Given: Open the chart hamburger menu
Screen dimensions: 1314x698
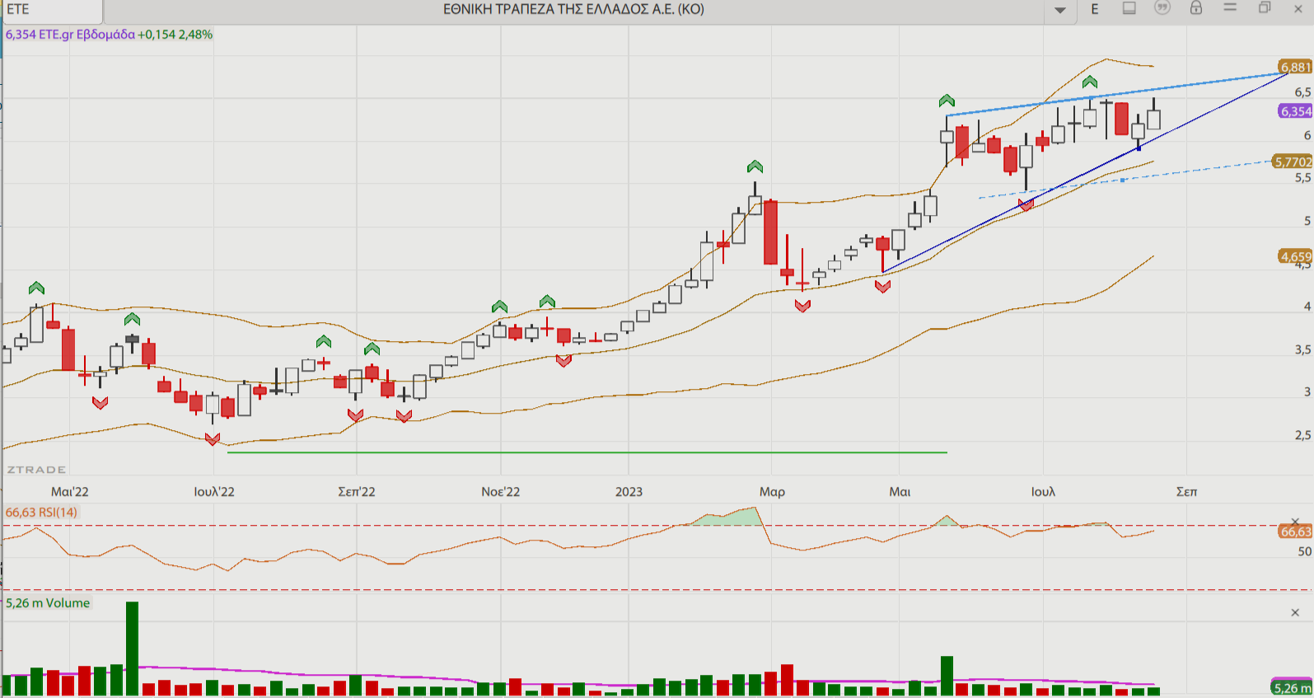Looking at the screenshot, I should [1230, 7].
